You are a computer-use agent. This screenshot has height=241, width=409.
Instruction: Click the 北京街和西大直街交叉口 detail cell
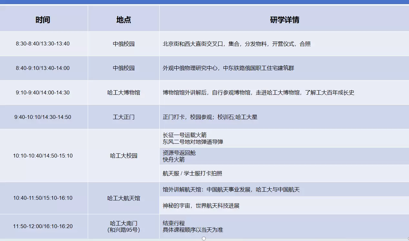point(284,44)
